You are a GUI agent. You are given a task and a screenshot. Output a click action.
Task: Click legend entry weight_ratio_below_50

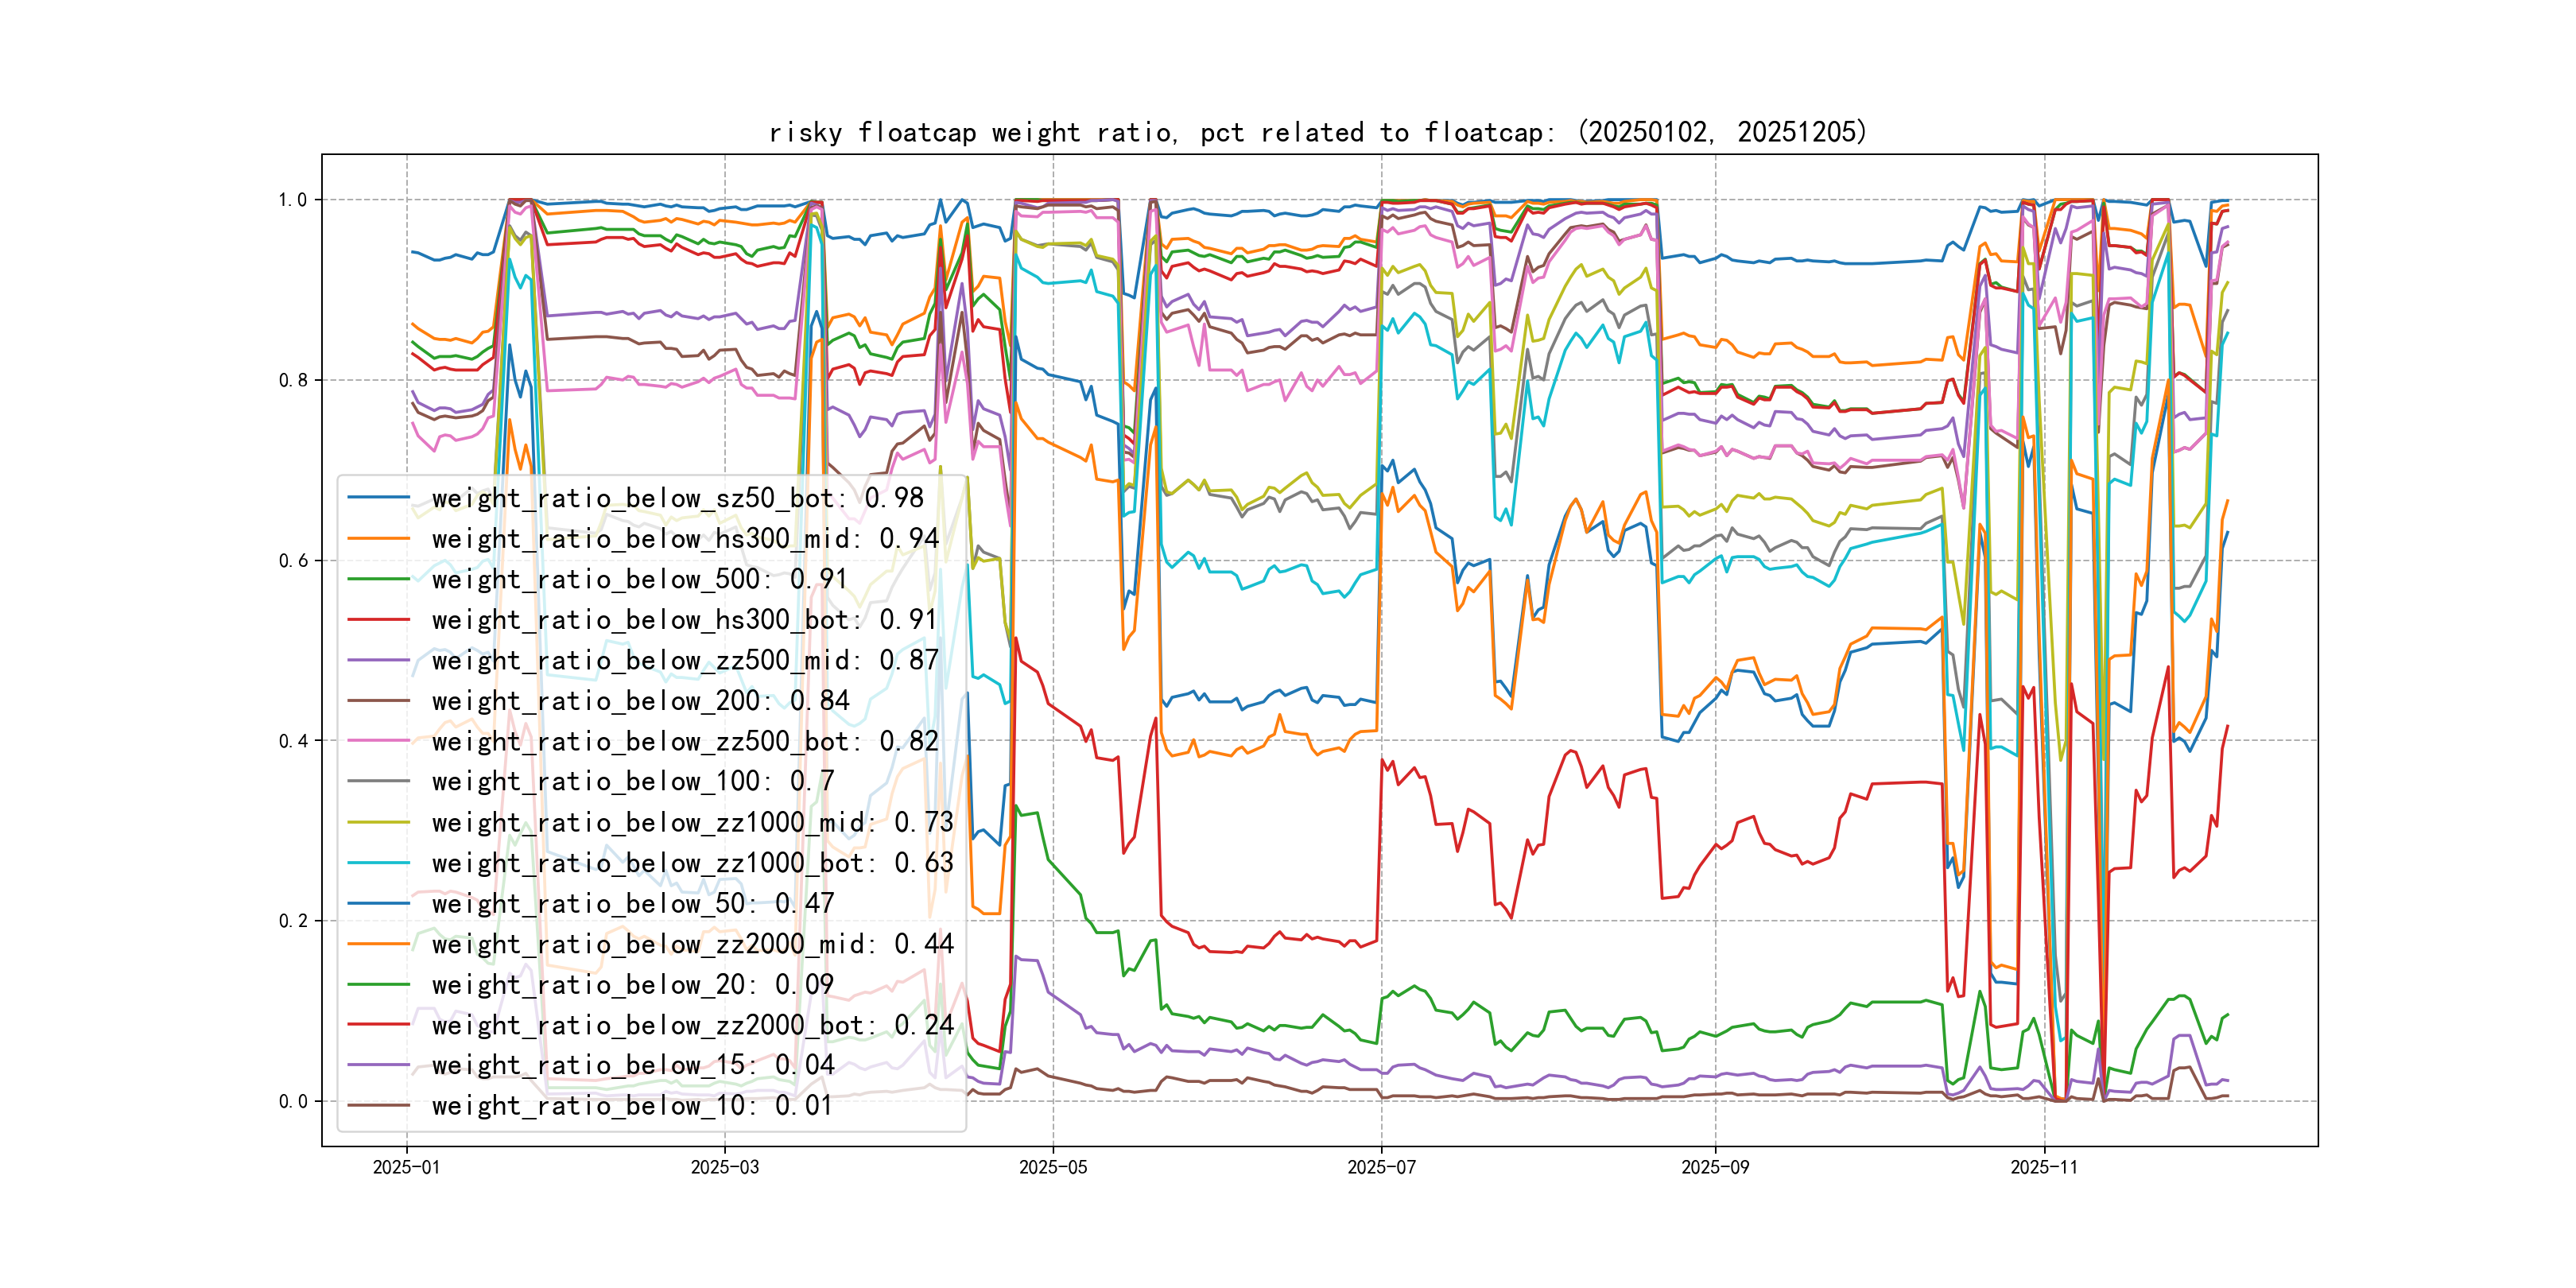(632, 903)
